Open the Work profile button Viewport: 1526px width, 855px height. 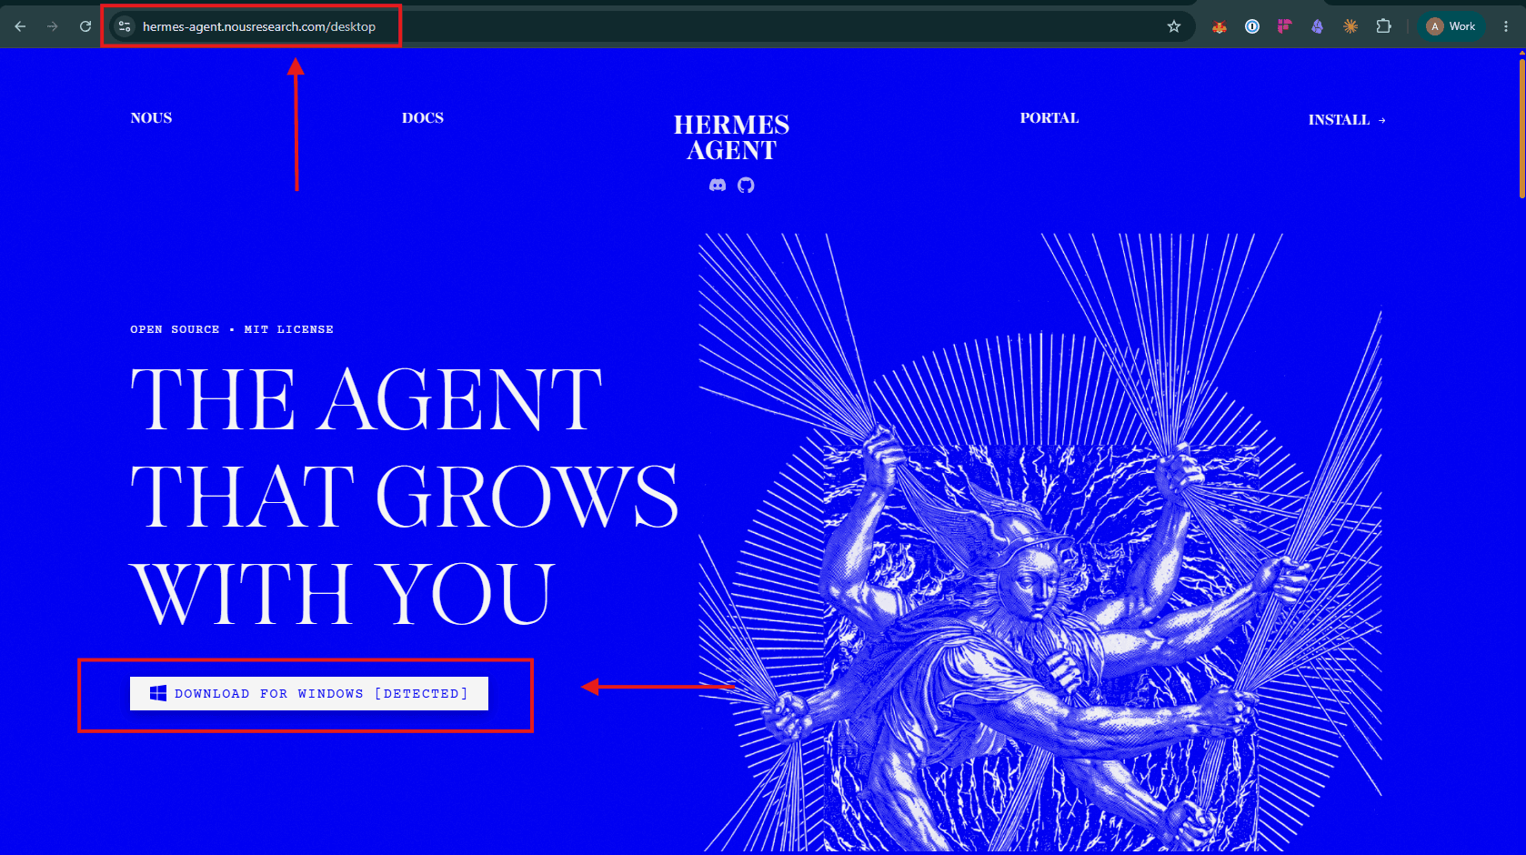[x=1451, y=26]
